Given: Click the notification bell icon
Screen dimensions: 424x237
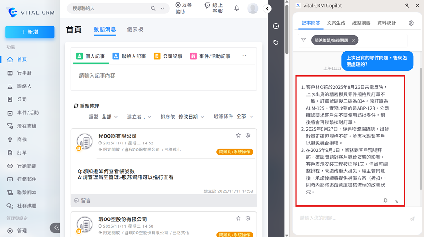Looking at the screenshot, I should 237,8.
